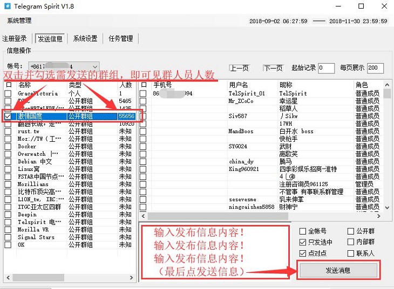Click group list scroll left arrow
This screenshot has height=289, width=394.
(x=8, y=278)
